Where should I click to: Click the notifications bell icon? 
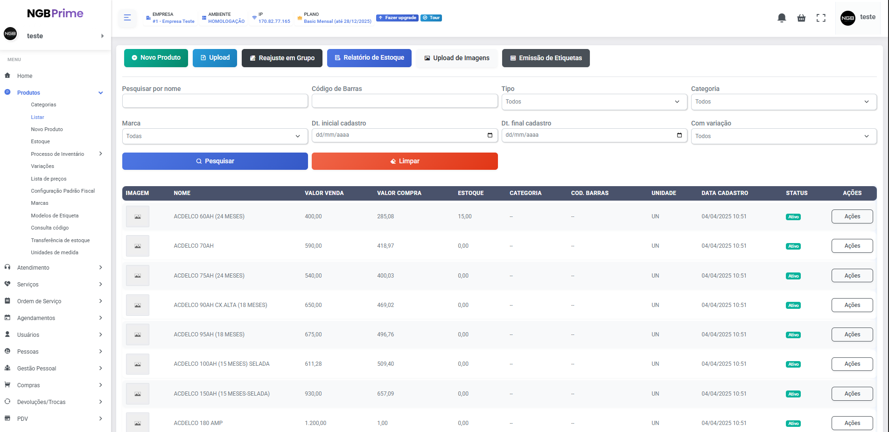[782, 18]
